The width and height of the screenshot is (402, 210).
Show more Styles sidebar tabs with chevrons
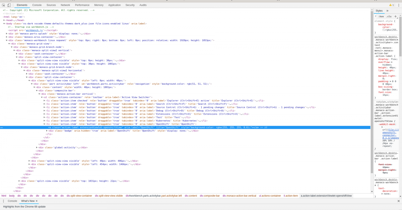tap(387, 11)
